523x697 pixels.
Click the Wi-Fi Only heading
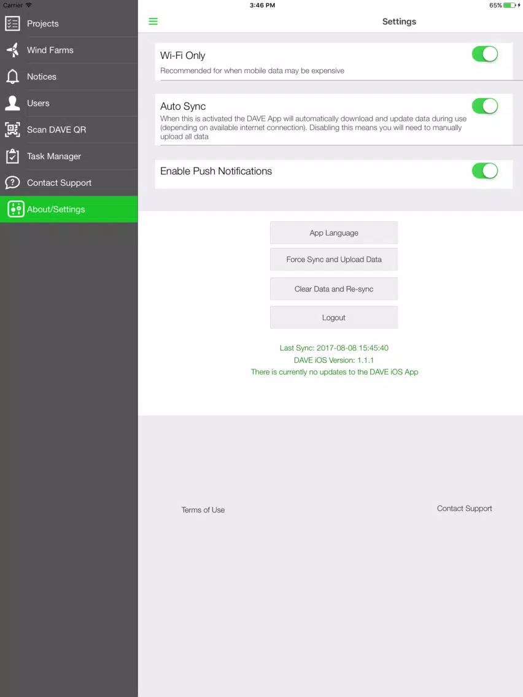tap(182, 56)
